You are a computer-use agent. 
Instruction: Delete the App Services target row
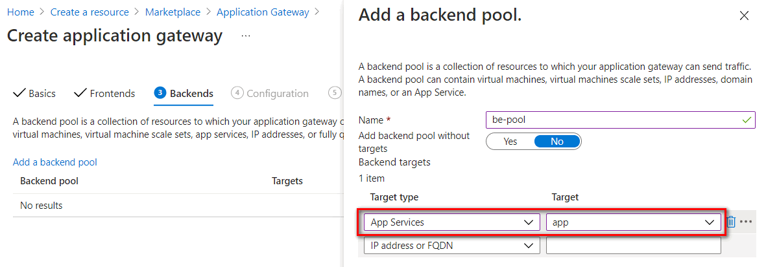pyautogui.click(x=731, y=222)
